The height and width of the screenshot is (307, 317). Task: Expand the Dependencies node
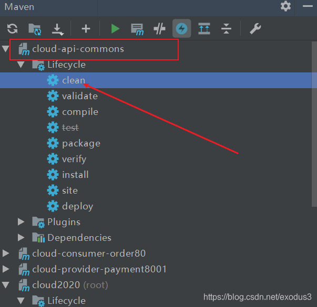pyautogui.click(x=21, y=237)
